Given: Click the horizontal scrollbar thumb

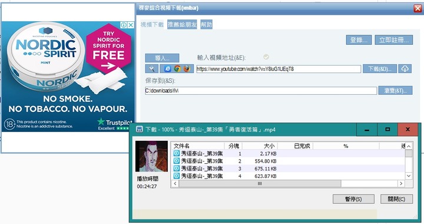Looking at the screenshot, I should 260,183.
